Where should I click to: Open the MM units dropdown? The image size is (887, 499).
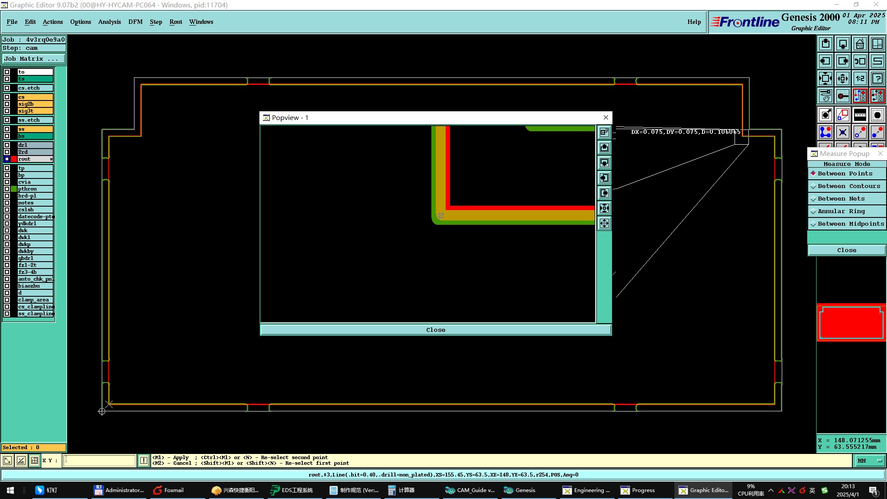pyautogui.click(x=869, y=461)
